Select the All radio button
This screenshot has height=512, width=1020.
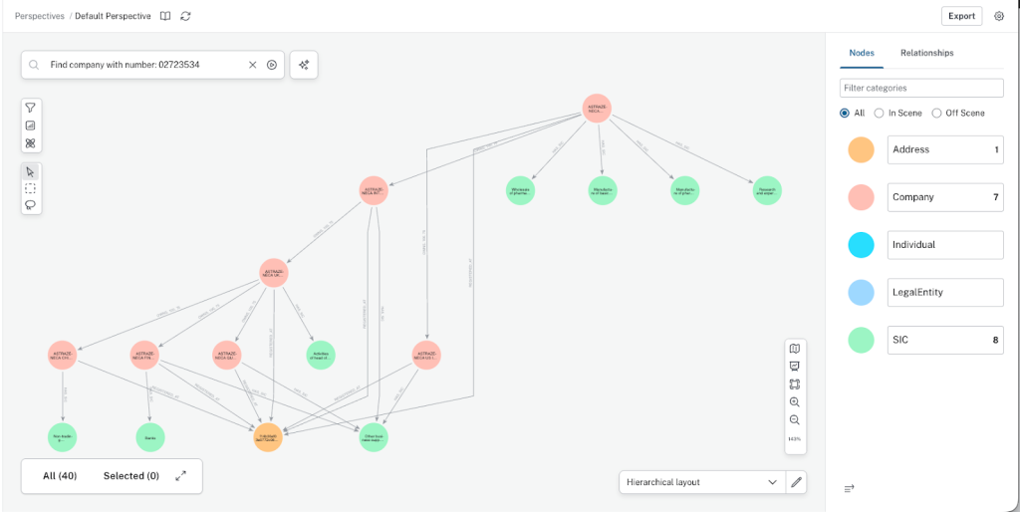(845, 114)
